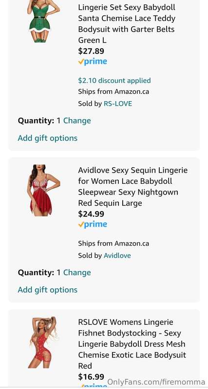Open the RSLOVE Womens Lingerie Fishnet title

pos(132,344)
